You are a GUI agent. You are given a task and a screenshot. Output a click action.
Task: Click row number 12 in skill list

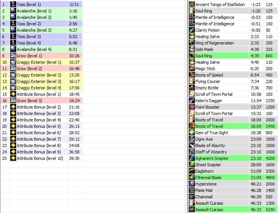click(5, 75)
